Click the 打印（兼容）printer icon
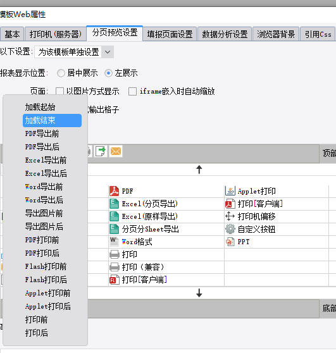336x353 pixels. (x=114, y=267)
